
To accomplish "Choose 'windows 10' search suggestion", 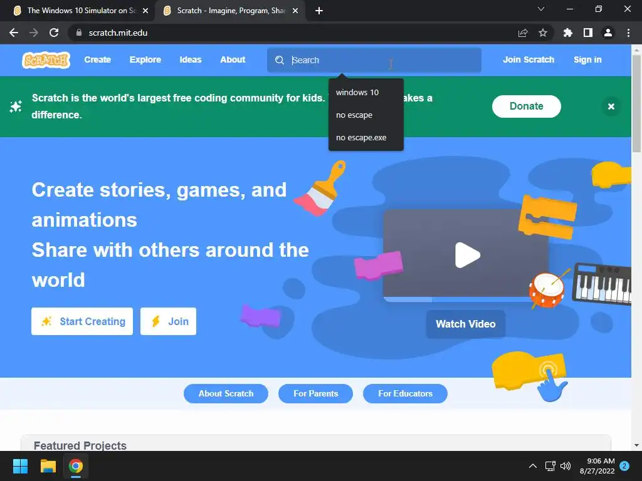I will [366, 93].
